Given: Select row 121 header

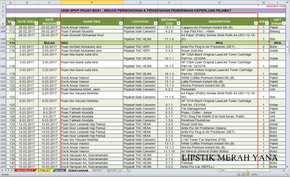Looking at the screenshot, I should [3, 103].
